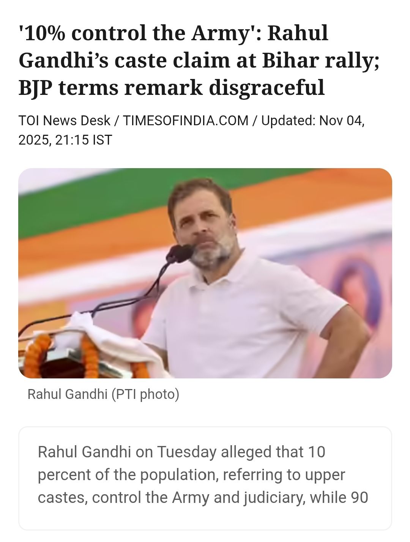This screenshot has width=410, height=542.
Task: Select the 'Rahul Gandhi (PTI photo)' caption
Action: 103,394
